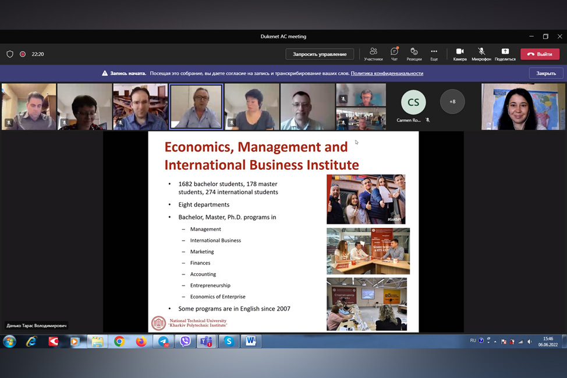Open Telegram from the taskbar

coord(164,341)
